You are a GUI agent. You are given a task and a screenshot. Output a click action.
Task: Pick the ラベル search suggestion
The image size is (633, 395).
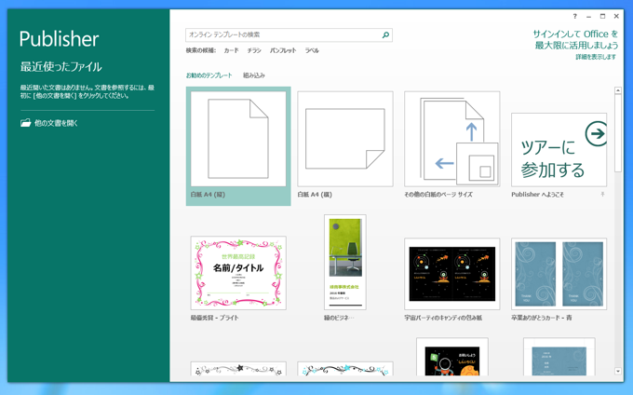[312, 50]
